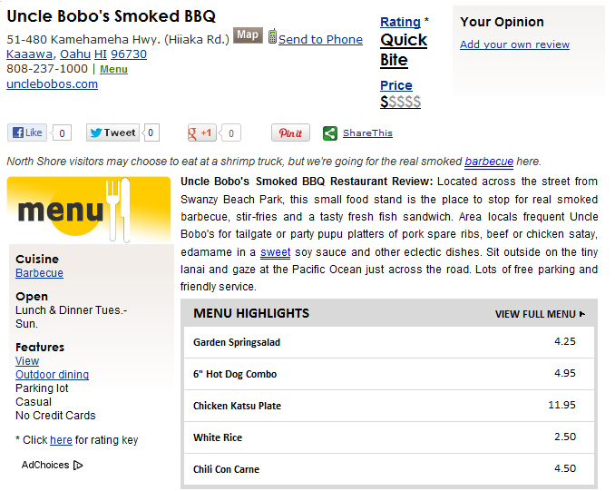Select the Chicken Katsu Plate menu row
The height and width of the screenshot is (491, 615).
click(x=389, y=406)
